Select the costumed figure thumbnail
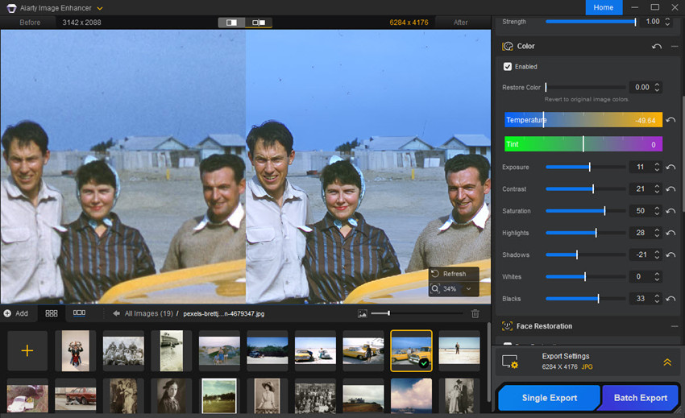This screenshot has width=685, height=418. point(75,350)
